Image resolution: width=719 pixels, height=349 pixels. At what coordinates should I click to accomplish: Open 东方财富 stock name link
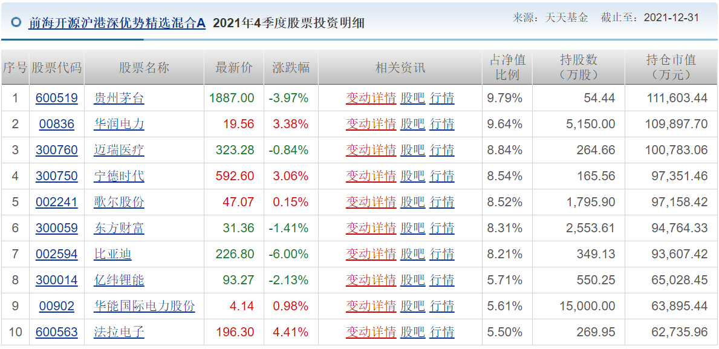[119, 228]
